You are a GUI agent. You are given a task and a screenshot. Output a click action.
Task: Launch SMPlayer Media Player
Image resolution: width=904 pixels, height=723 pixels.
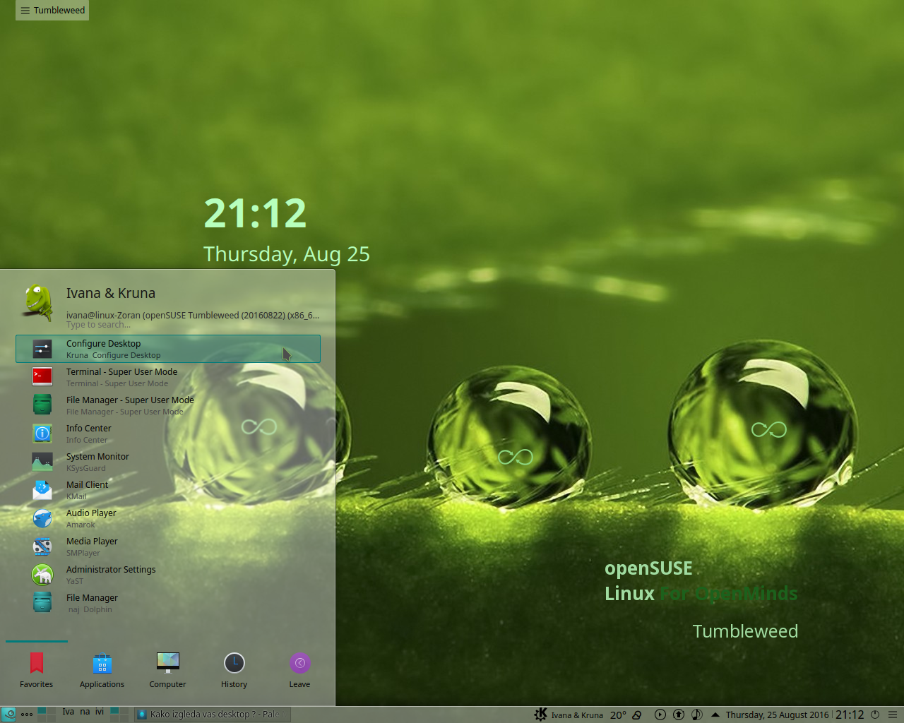pos(168,546)
